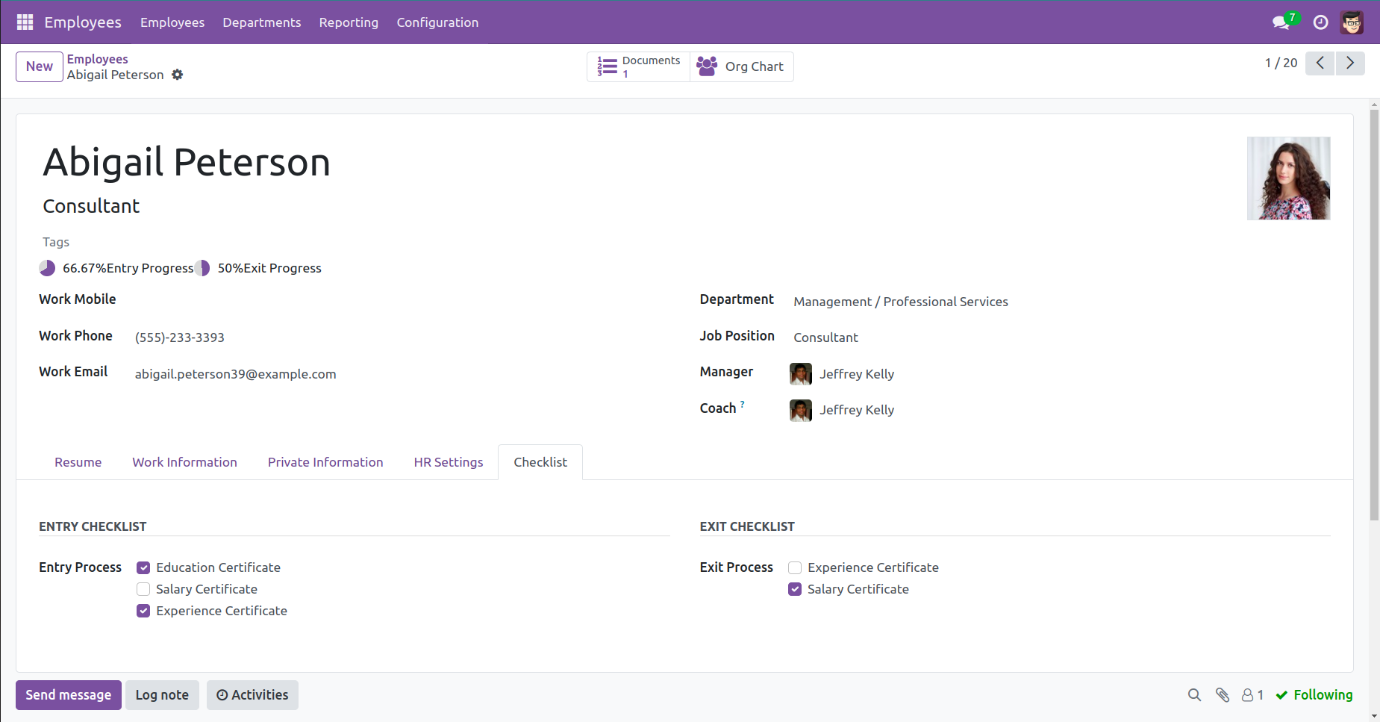Search messages with the chatter magnifier icon
Screen dimensions: 1380x722
click(1194, 695)
